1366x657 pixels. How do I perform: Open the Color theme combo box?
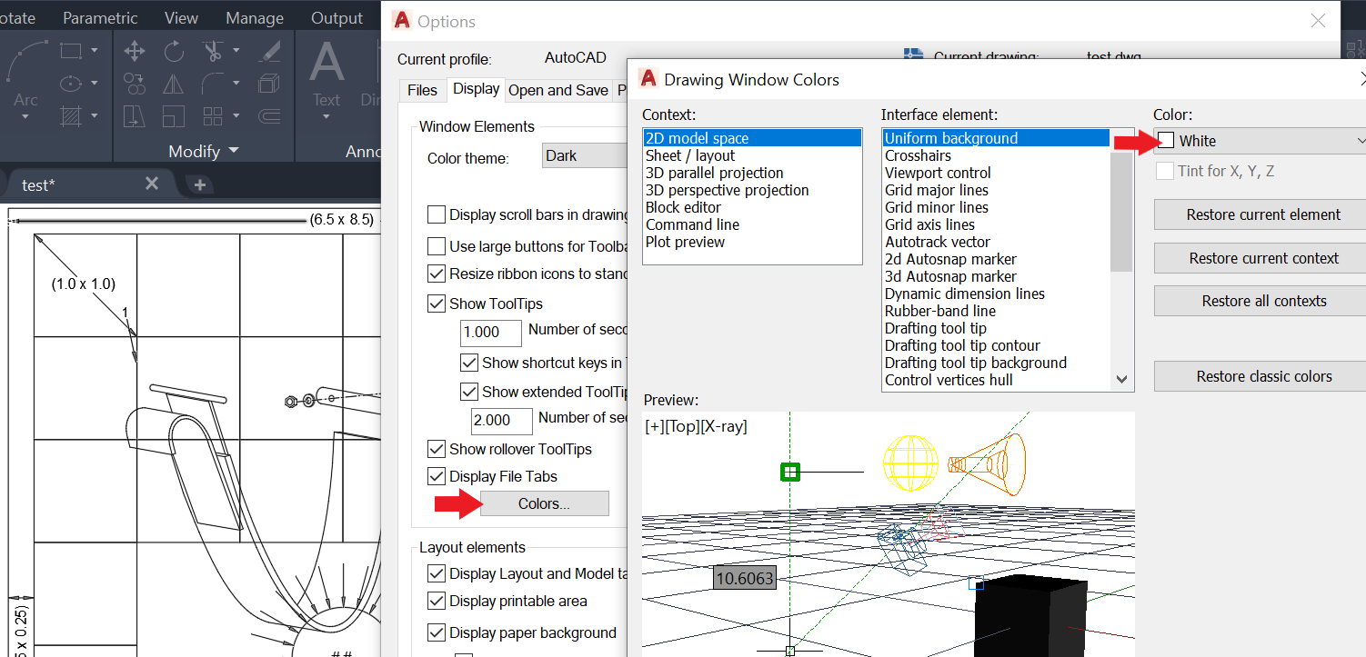click(x=585, y=156)
